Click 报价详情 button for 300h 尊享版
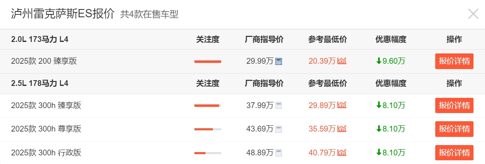The height and width of the screenshot is (164, 485). click(454, 129)
